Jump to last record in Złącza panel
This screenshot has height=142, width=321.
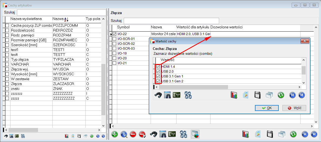(x=314, y=134)
